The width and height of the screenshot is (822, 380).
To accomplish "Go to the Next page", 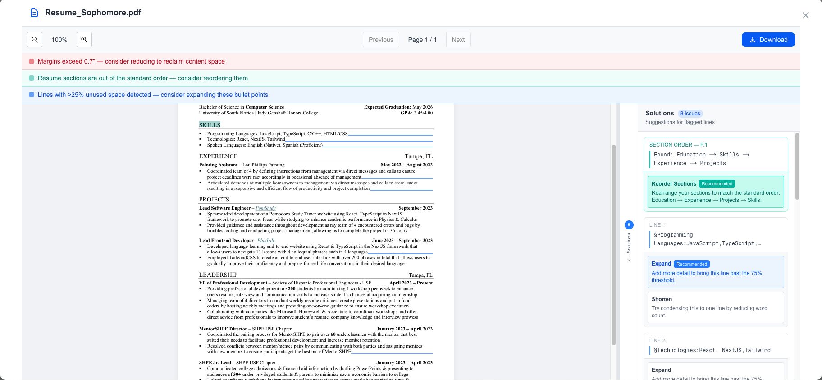I will [x=458, y=40].
